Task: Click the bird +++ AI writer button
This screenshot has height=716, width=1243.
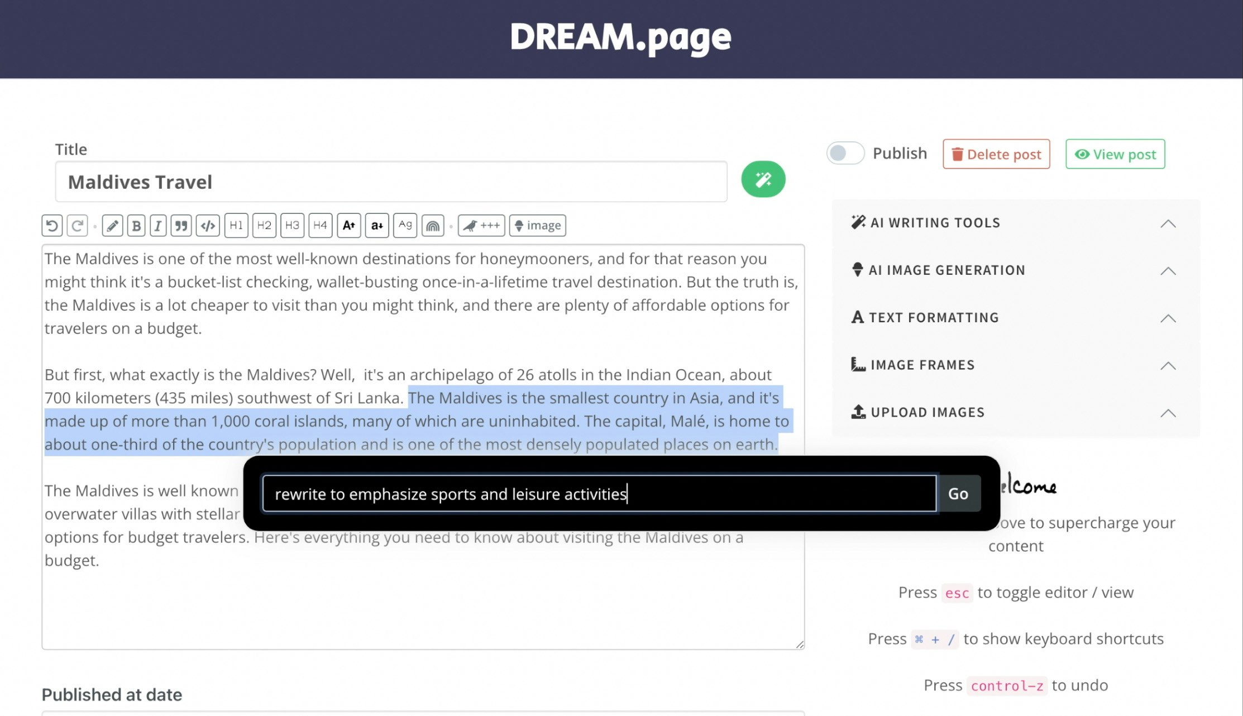Action: [x=481, y=226]
